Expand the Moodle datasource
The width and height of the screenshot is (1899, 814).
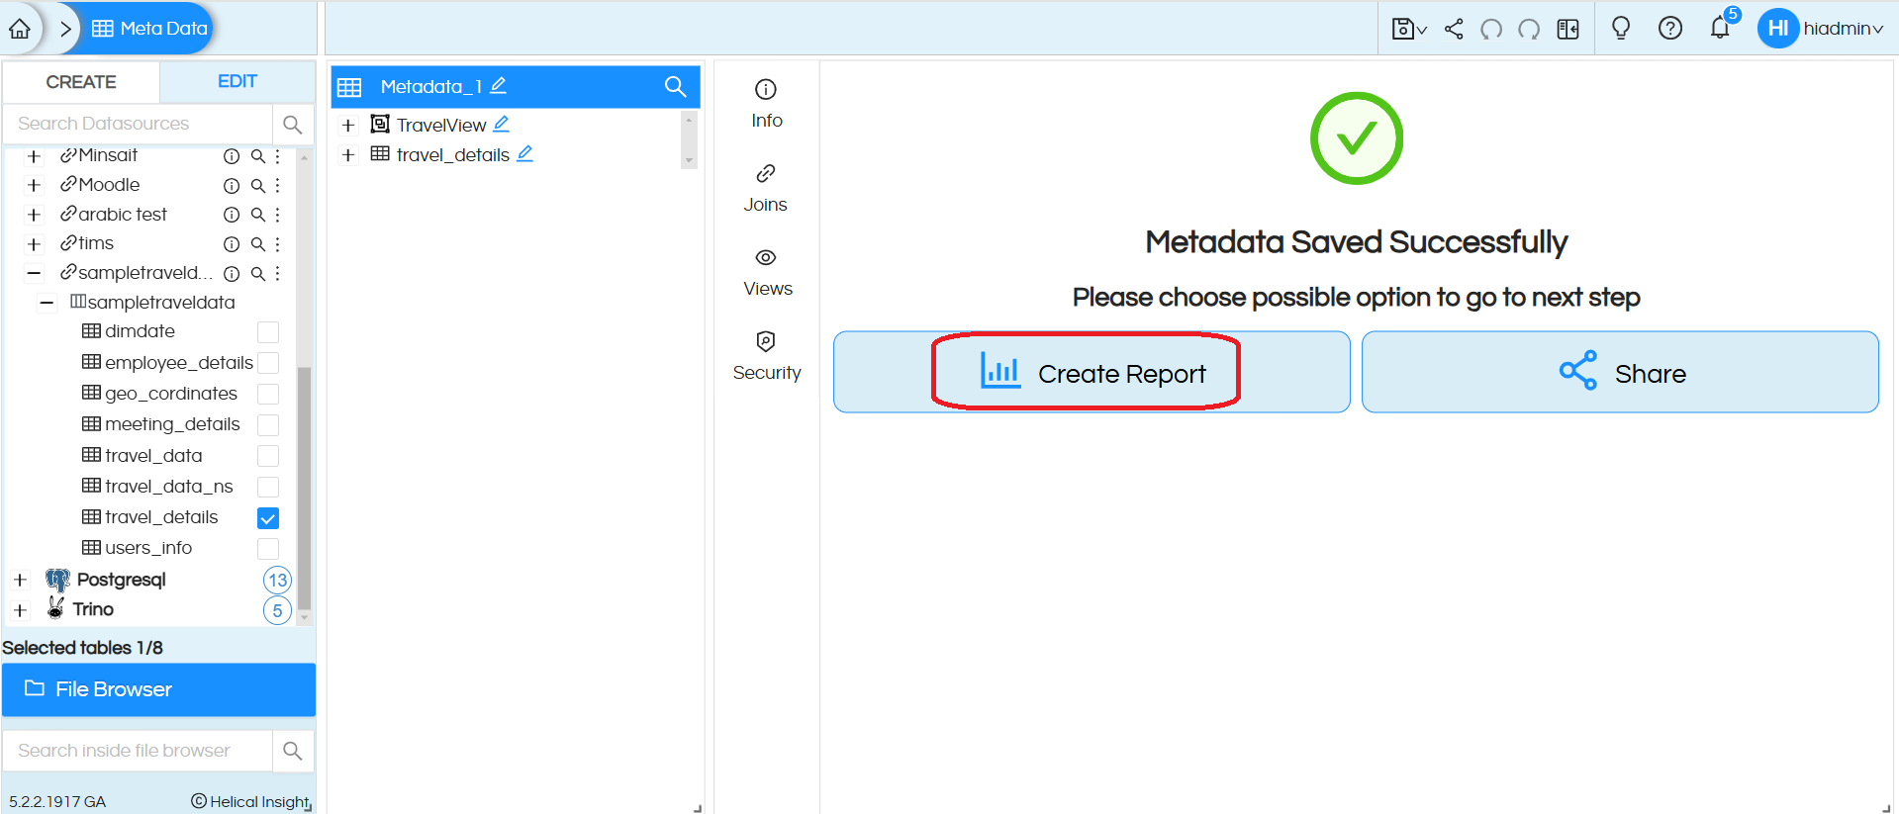coord(34,185)
